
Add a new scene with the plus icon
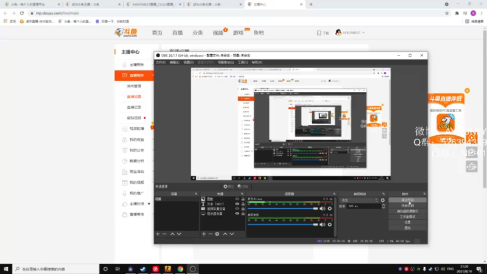pos(158,234)
